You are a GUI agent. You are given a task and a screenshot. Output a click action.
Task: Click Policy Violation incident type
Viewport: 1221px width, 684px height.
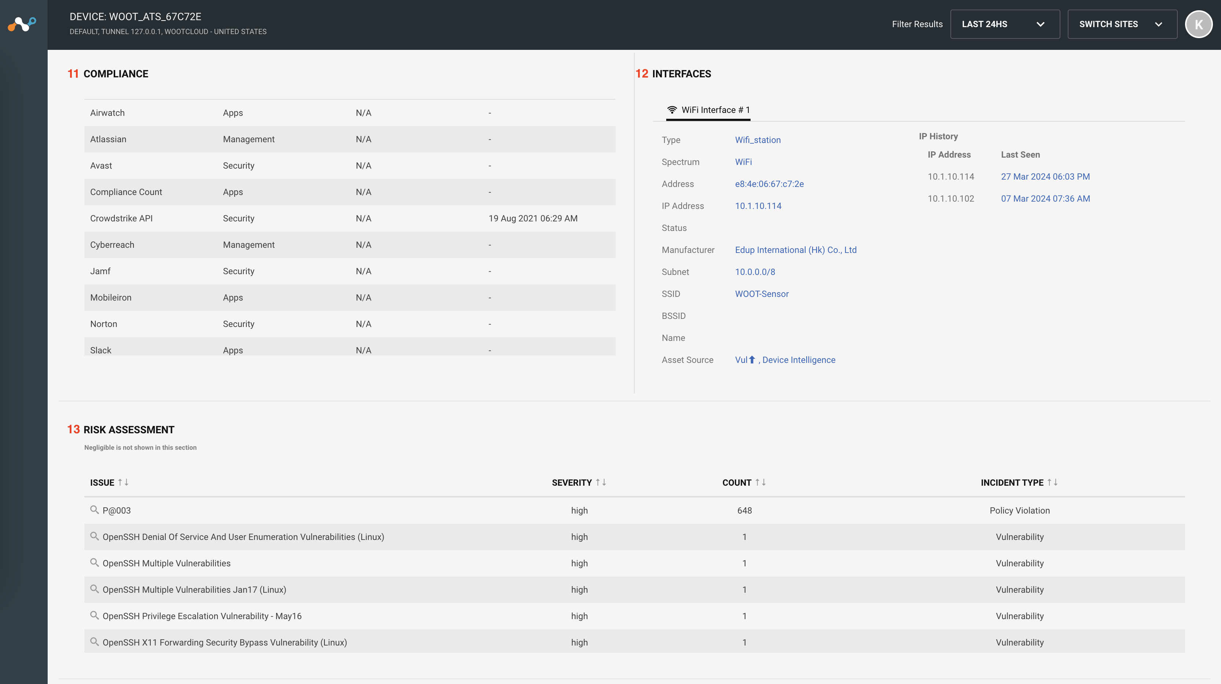coord(1020,511)
